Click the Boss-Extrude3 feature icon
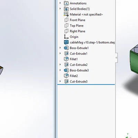This screenshot has height=138, width=138. pyautogui.click(x=66, y=70)
